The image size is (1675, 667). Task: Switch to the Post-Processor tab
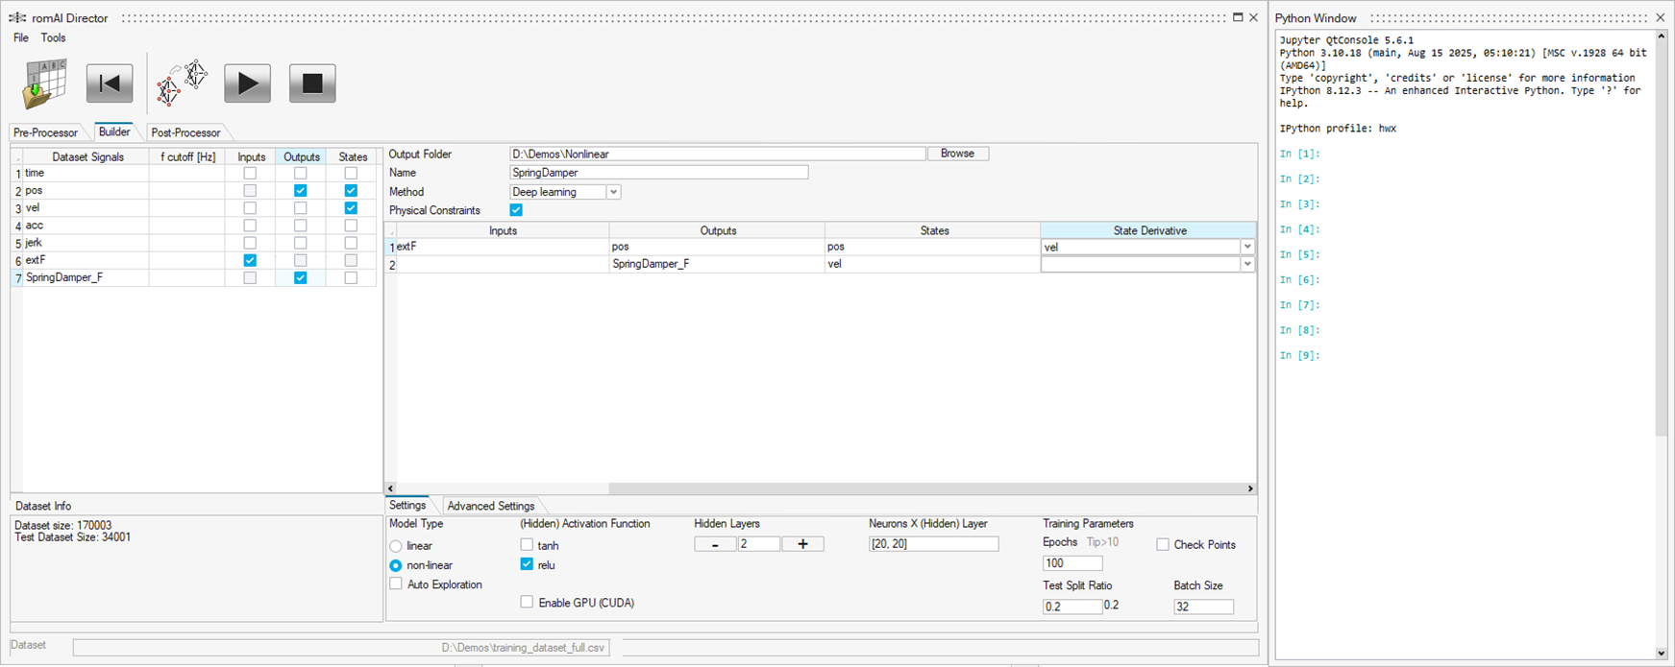click(x=185, y=132)
